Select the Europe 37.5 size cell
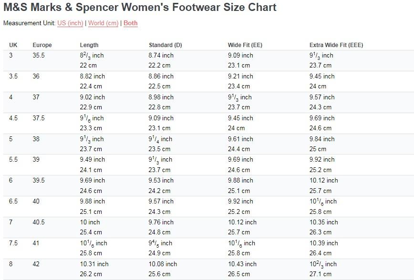 coord(39,118)
